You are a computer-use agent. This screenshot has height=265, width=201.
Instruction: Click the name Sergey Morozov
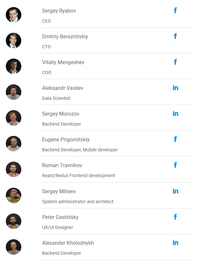[61, 114]
